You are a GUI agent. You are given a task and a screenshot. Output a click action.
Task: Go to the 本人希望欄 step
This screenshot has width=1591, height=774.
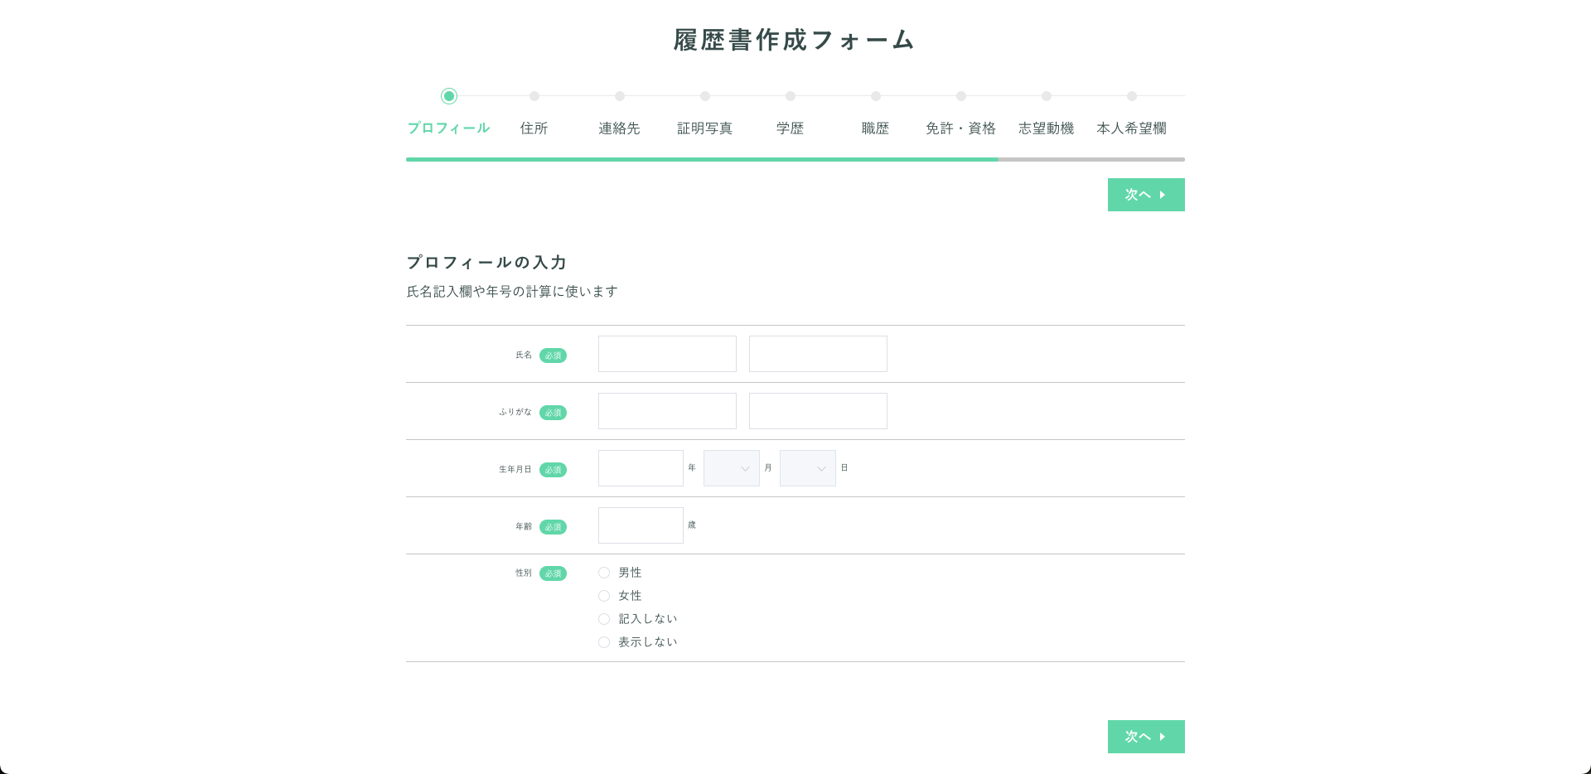pos(1131,128)
